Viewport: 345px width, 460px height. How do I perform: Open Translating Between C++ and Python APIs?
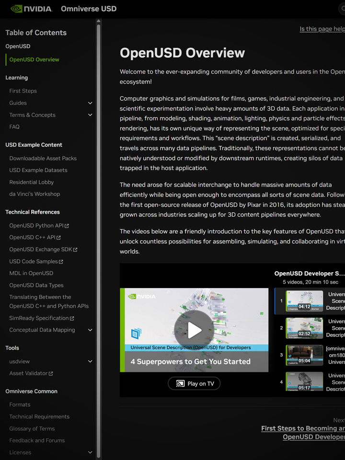click(x=49, y=301)
